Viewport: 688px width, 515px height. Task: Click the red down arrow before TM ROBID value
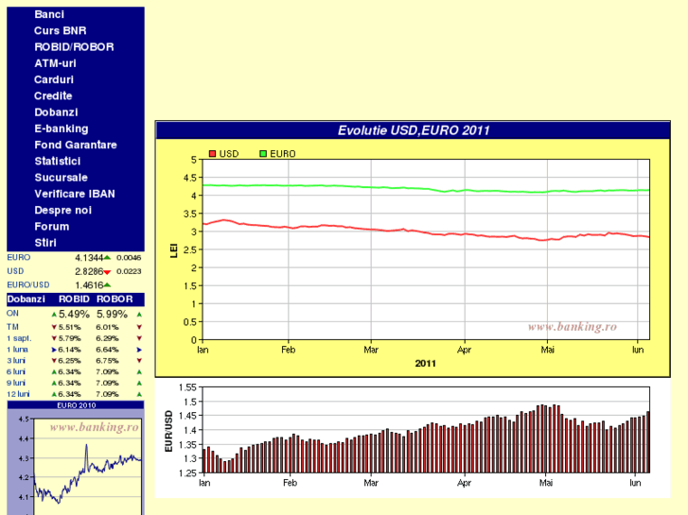click(x=54, y=326)
